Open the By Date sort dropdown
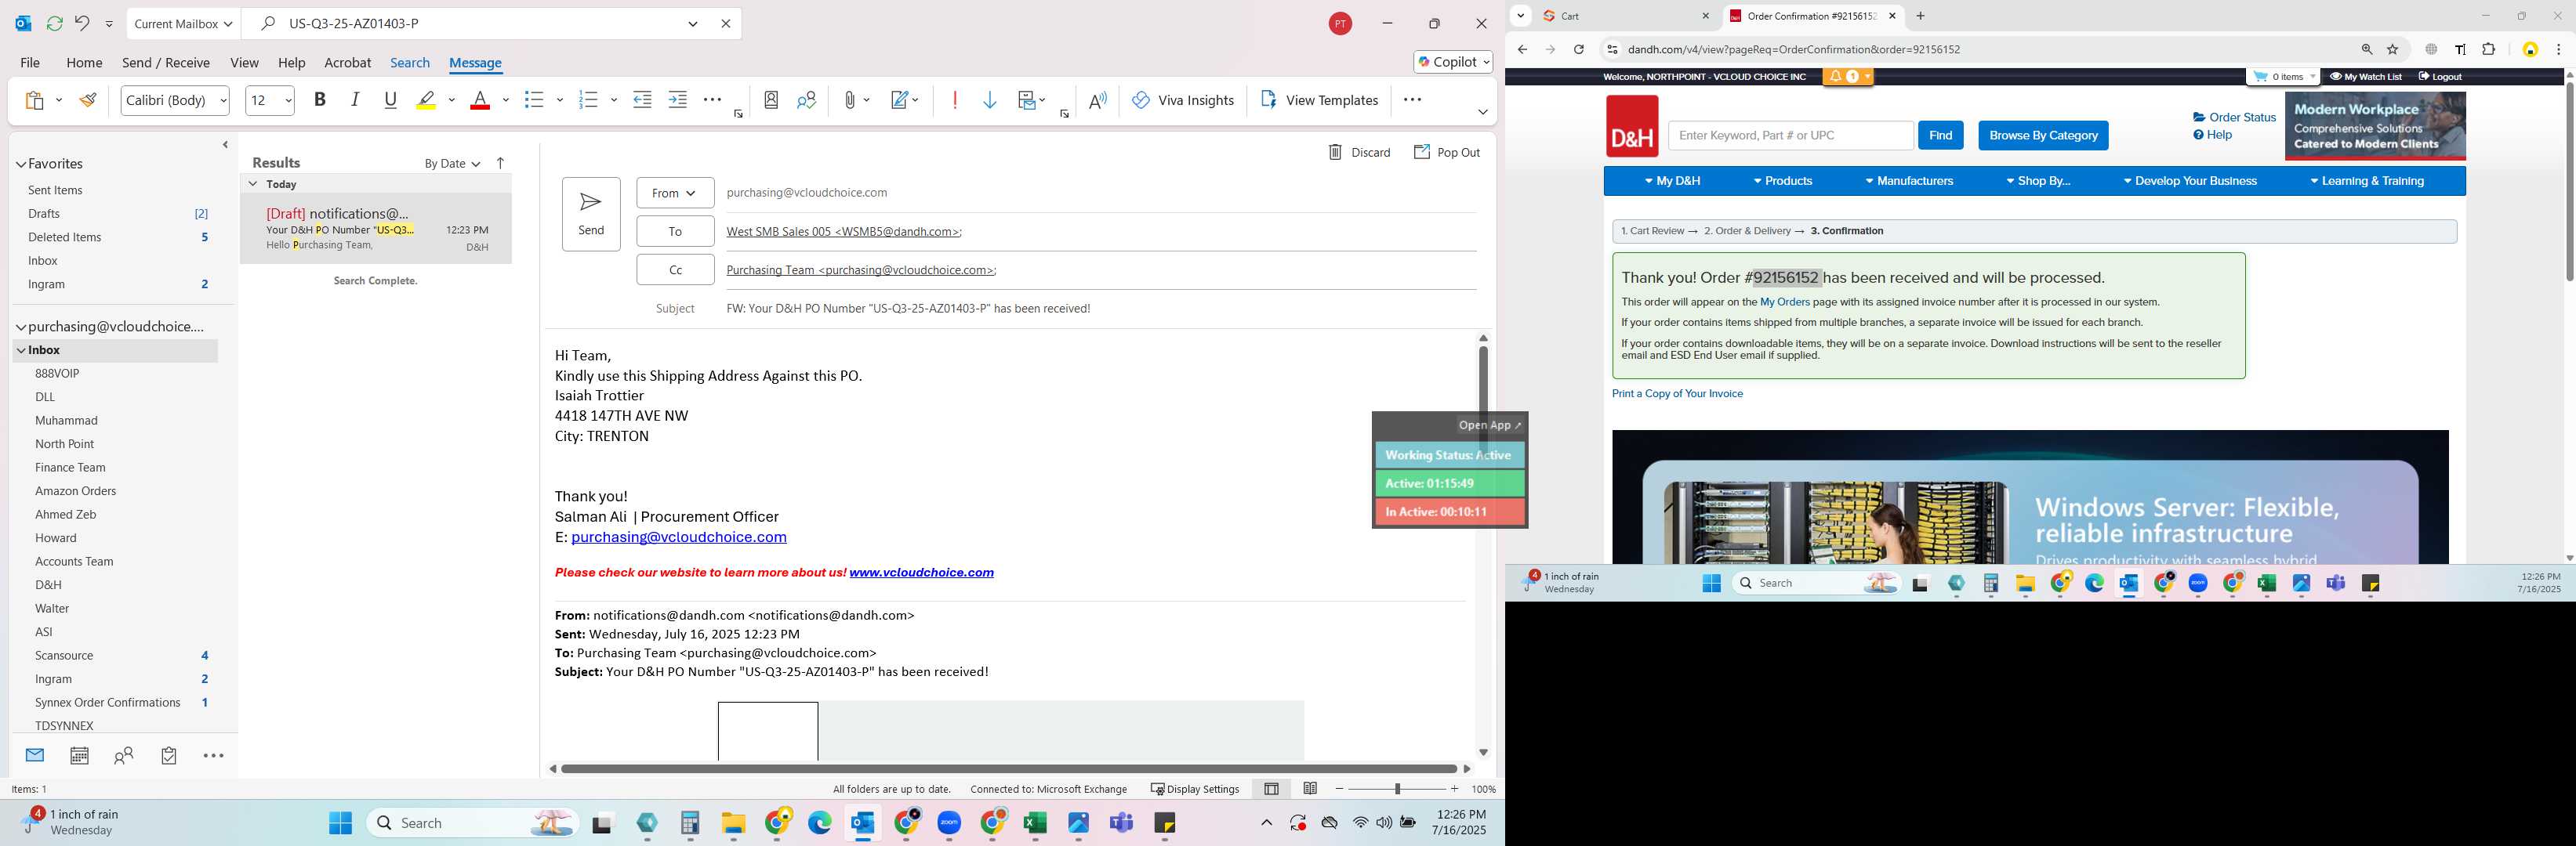The image size is (2576, 846). (x=452, y=164)
